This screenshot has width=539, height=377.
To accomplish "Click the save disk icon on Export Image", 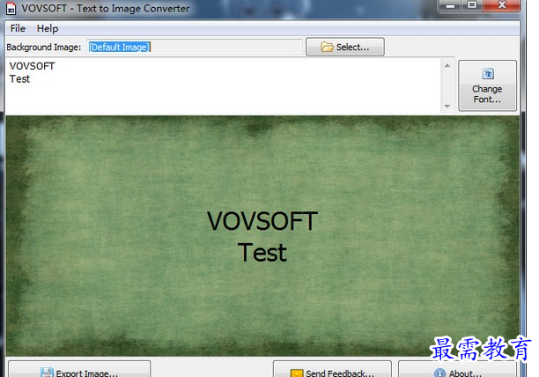I will coord(47,373).
